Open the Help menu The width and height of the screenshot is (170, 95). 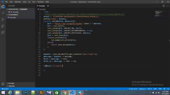click(47, 2)
